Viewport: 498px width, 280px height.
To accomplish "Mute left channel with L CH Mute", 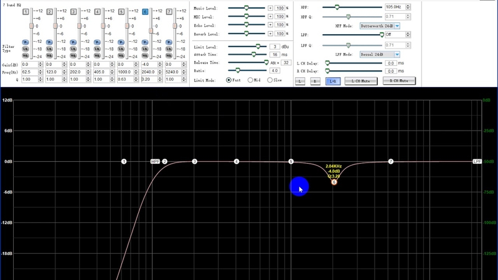I will (361, 82).
